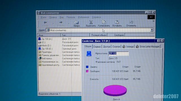181x101 pixels.
Task: Open the Избранное menu
Action: pyautogui.click(x=83, y=17)
